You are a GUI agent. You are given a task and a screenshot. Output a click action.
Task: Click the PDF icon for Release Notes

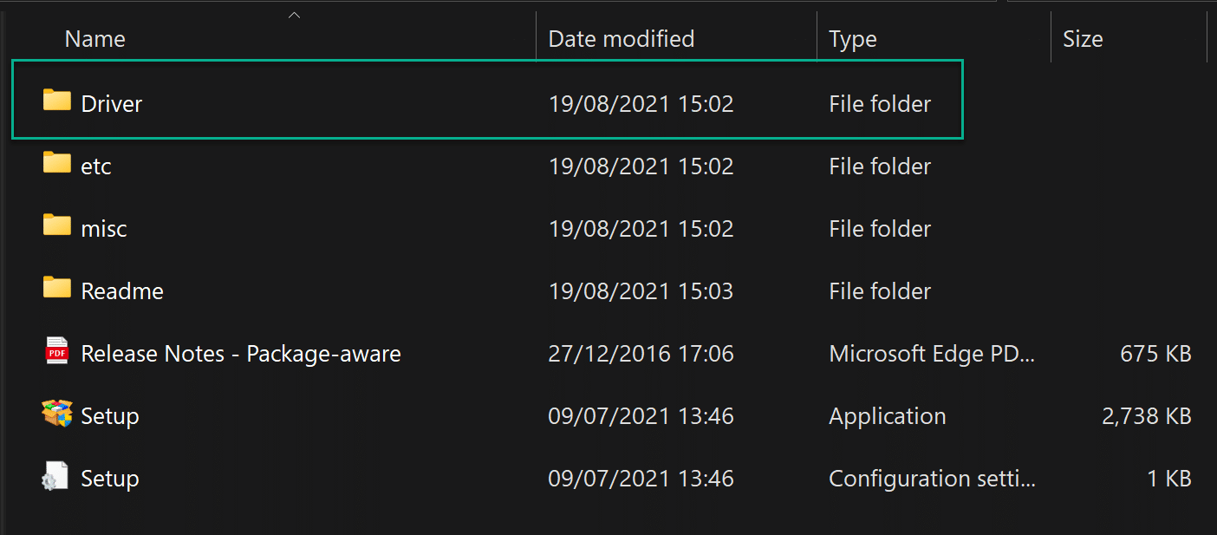click(55, 353)
